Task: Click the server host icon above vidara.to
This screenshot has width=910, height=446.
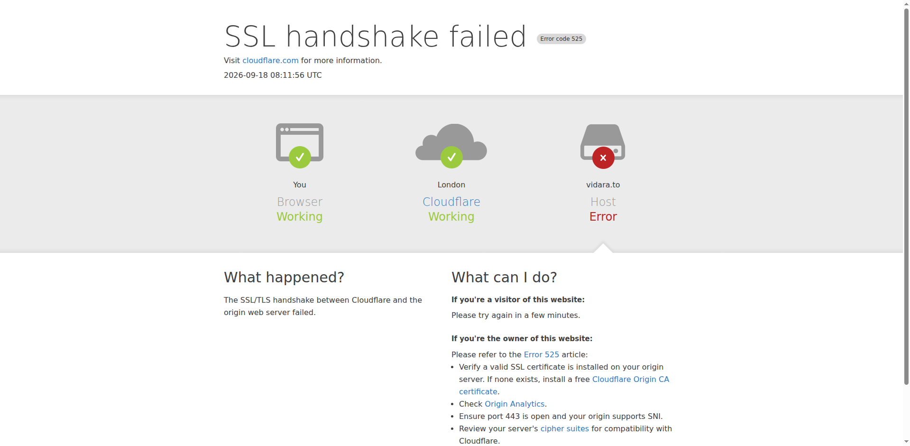Action: pos(603,142)
